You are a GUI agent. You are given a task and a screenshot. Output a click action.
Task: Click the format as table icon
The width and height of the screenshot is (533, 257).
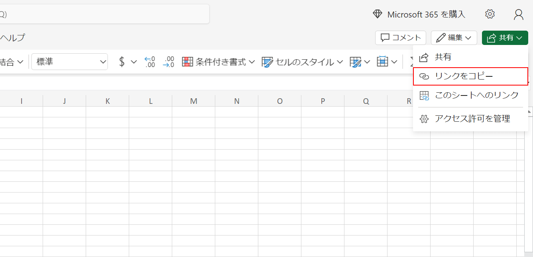(x=356, y=62)
